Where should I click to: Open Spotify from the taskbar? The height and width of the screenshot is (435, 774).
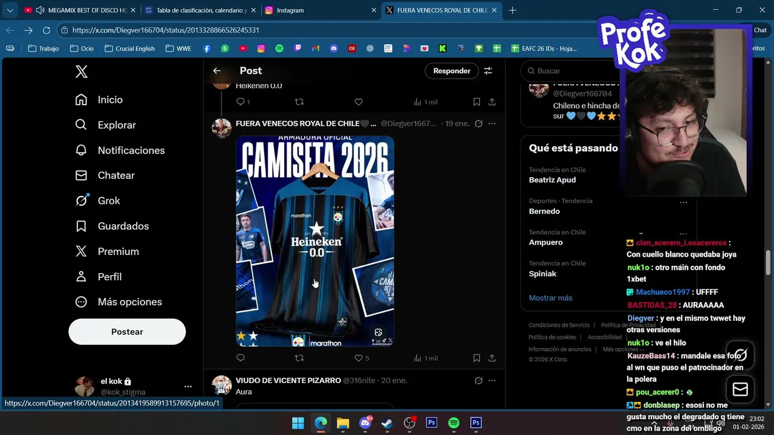(x=454, y=423)
